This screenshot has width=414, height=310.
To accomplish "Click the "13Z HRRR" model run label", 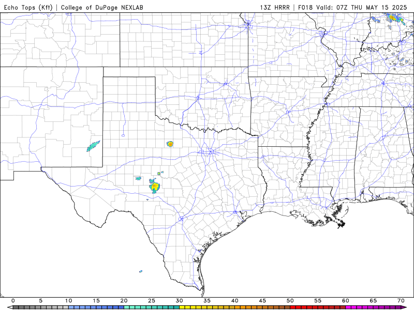I will point(275,7).
